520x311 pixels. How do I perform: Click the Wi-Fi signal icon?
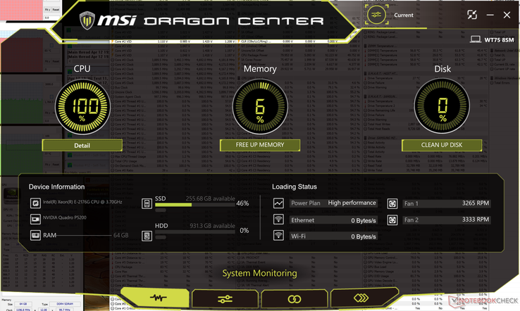[x=278, y=236]
